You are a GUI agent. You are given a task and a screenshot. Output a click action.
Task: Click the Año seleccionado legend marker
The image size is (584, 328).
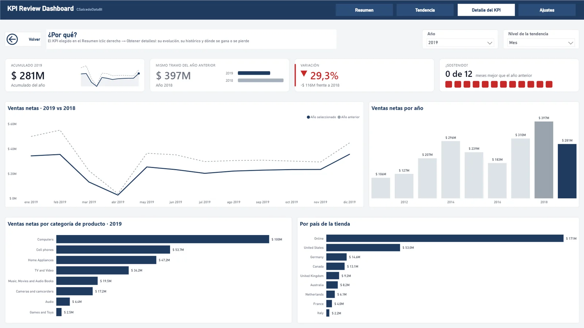[308, 117]
